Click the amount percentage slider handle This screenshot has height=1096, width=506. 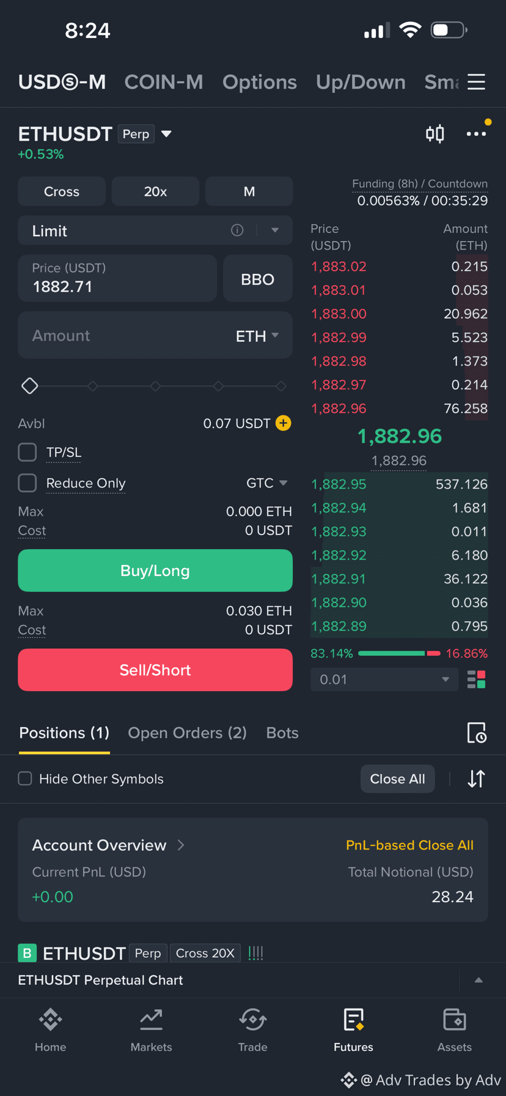pyautogui.click(x=29, y=386)
